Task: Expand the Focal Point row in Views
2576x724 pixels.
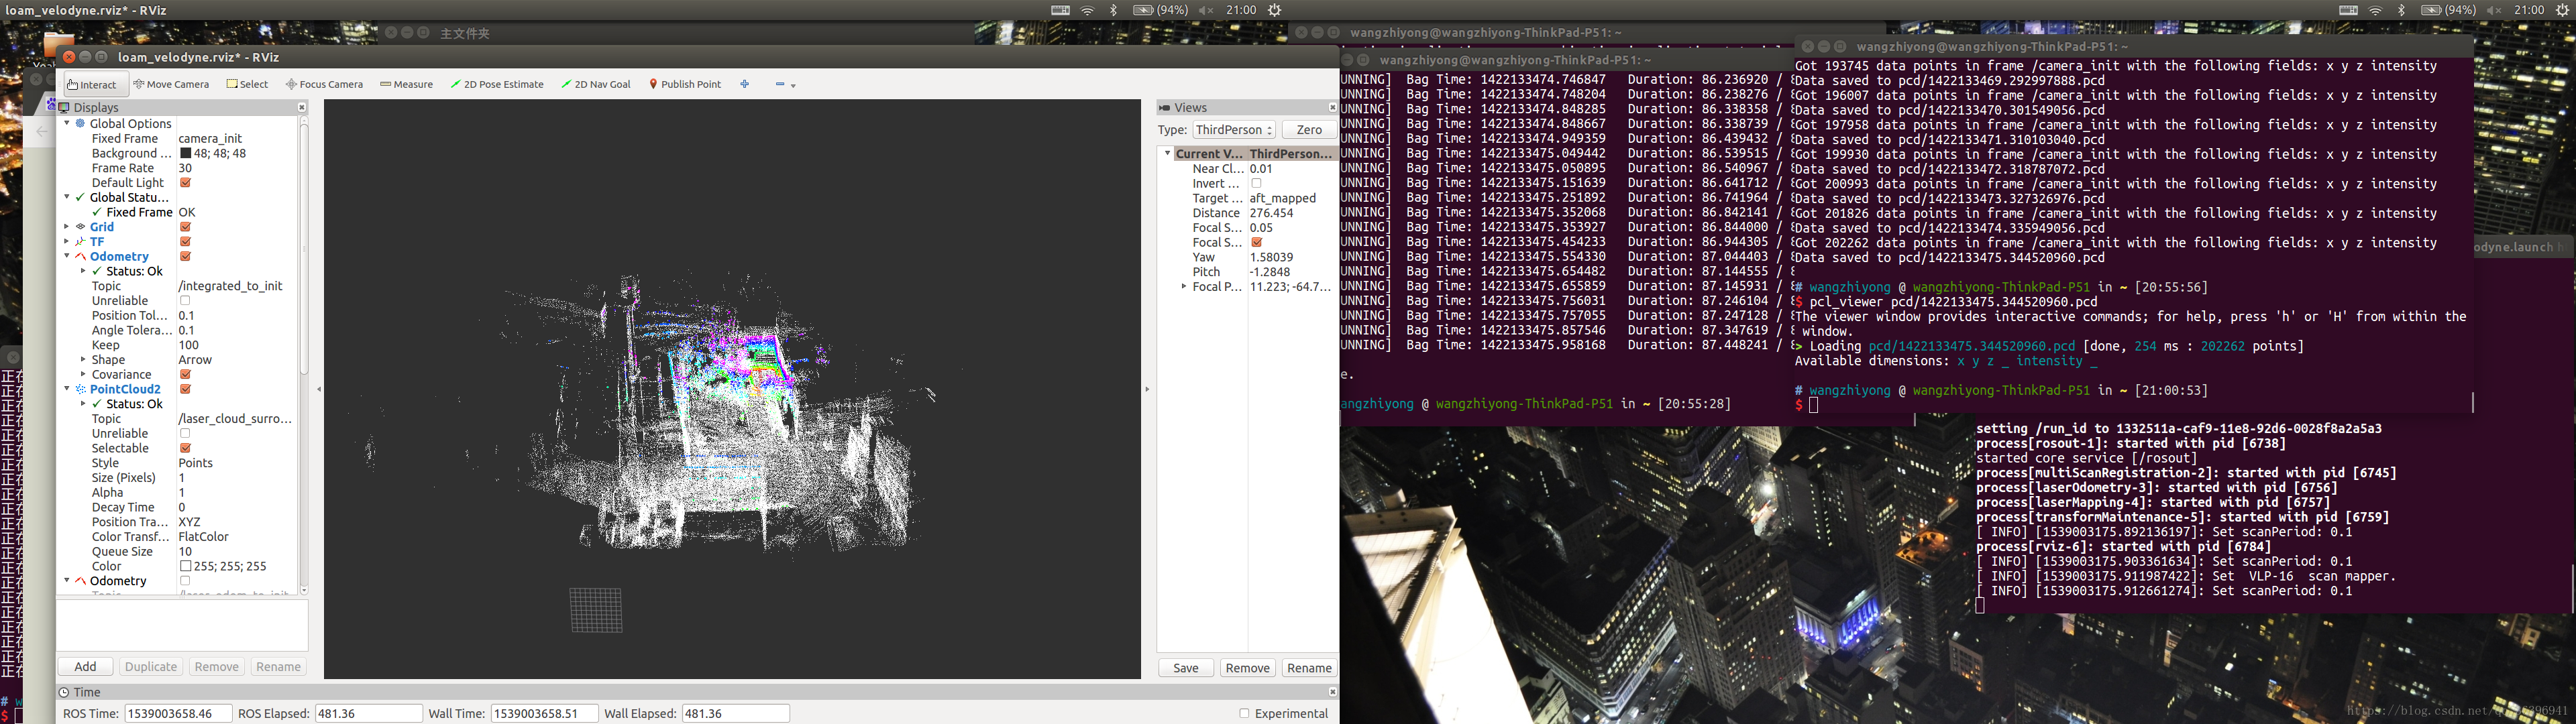Action: [x=1184, y=287]
